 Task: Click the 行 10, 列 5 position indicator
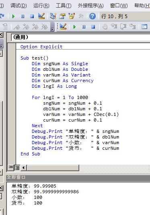click(x=114, y=17)
